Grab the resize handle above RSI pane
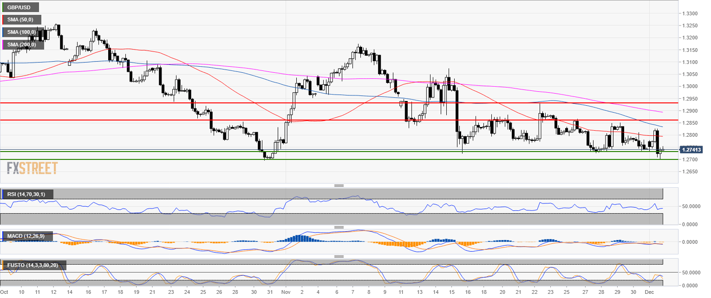Image resolution: width=711 pixels, height=298 pixels. pyautogui.click(x=339, y=185)
